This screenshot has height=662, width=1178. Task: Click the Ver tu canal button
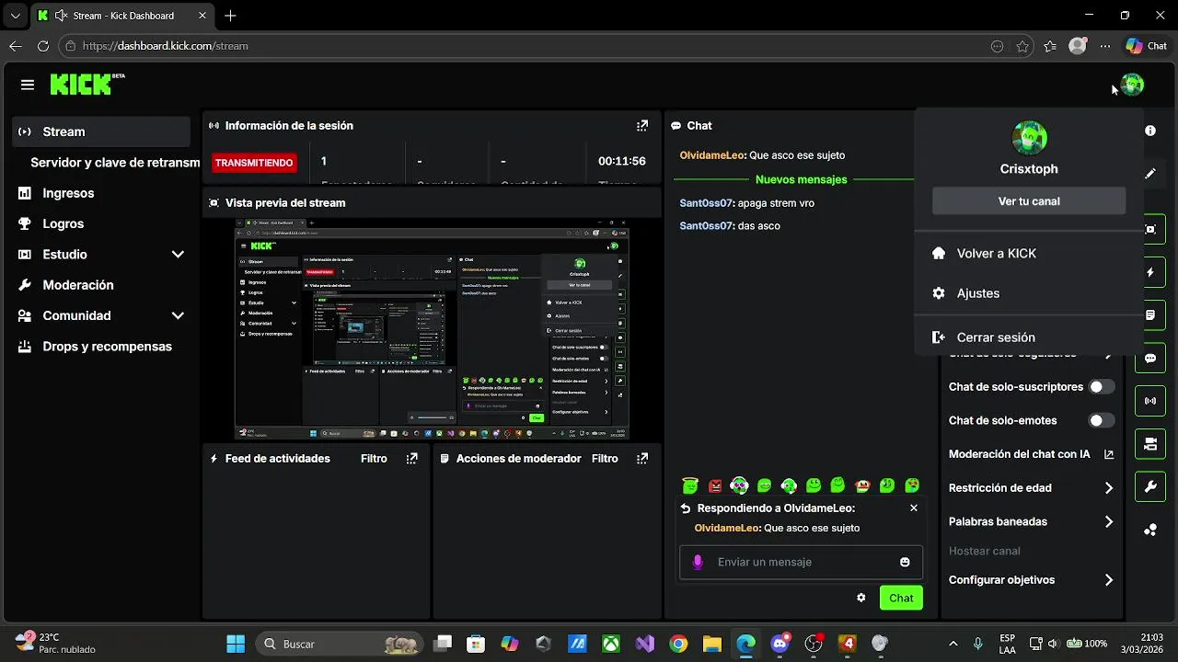[1029, 201]
